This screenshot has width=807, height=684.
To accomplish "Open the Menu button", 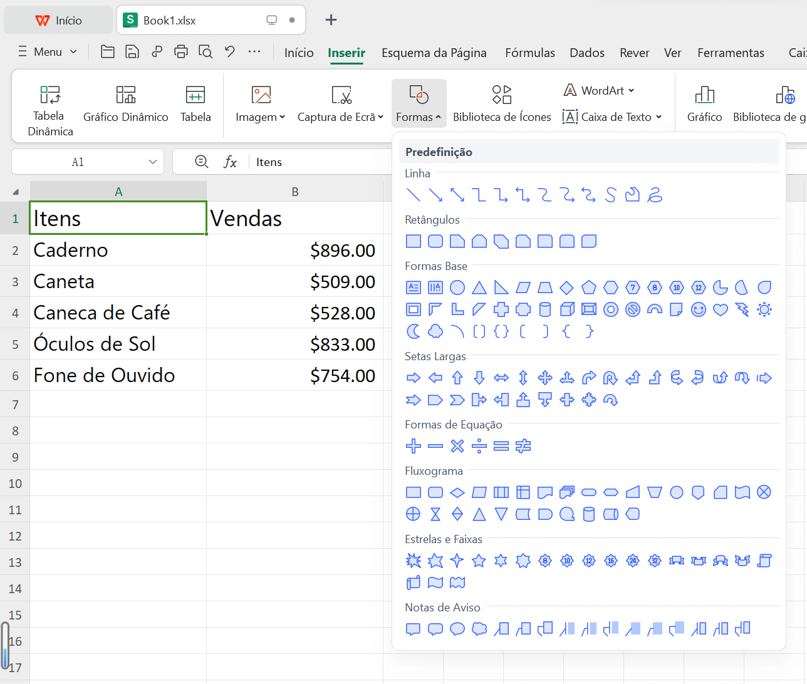I will (48, 52).
